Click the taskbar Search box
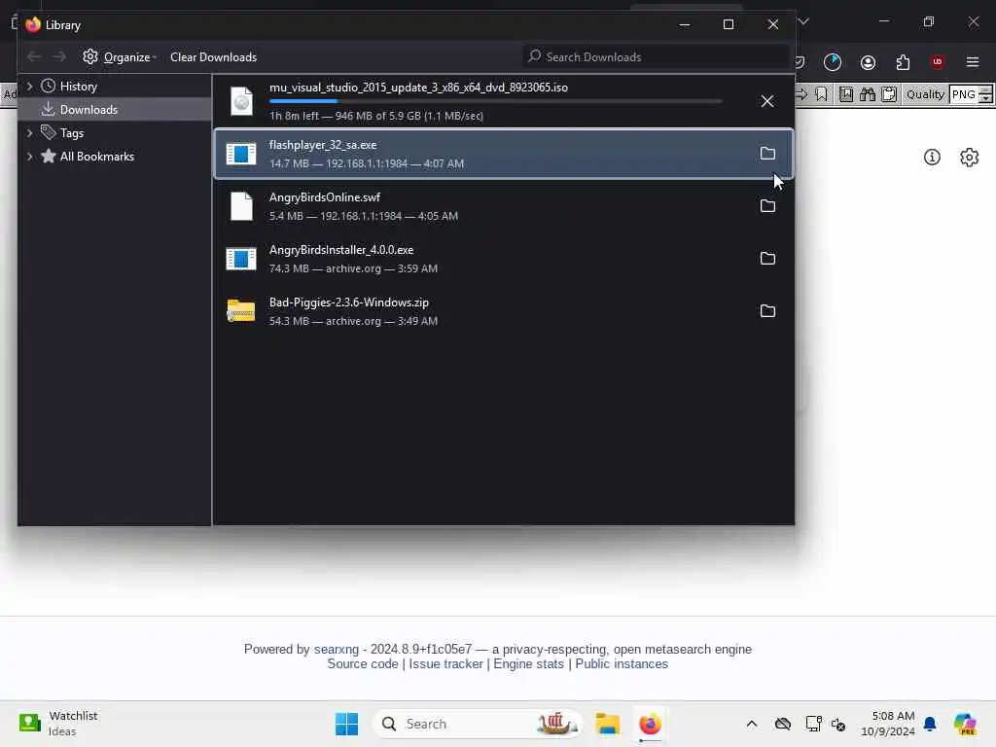996x747 pixels. 478,724
